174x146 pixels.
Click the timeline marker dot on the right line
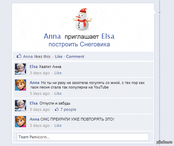click(160, 12)
